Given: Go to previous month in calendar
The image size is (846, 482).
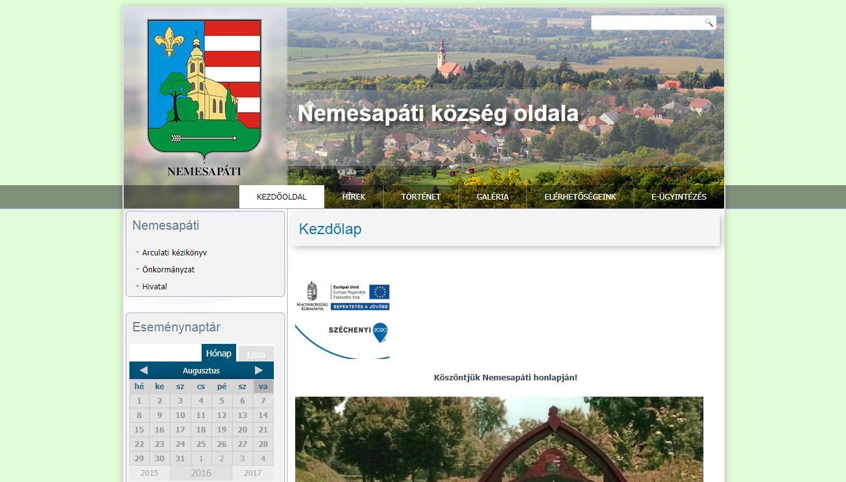Looking at the screenshot, I should coord(143,370).
